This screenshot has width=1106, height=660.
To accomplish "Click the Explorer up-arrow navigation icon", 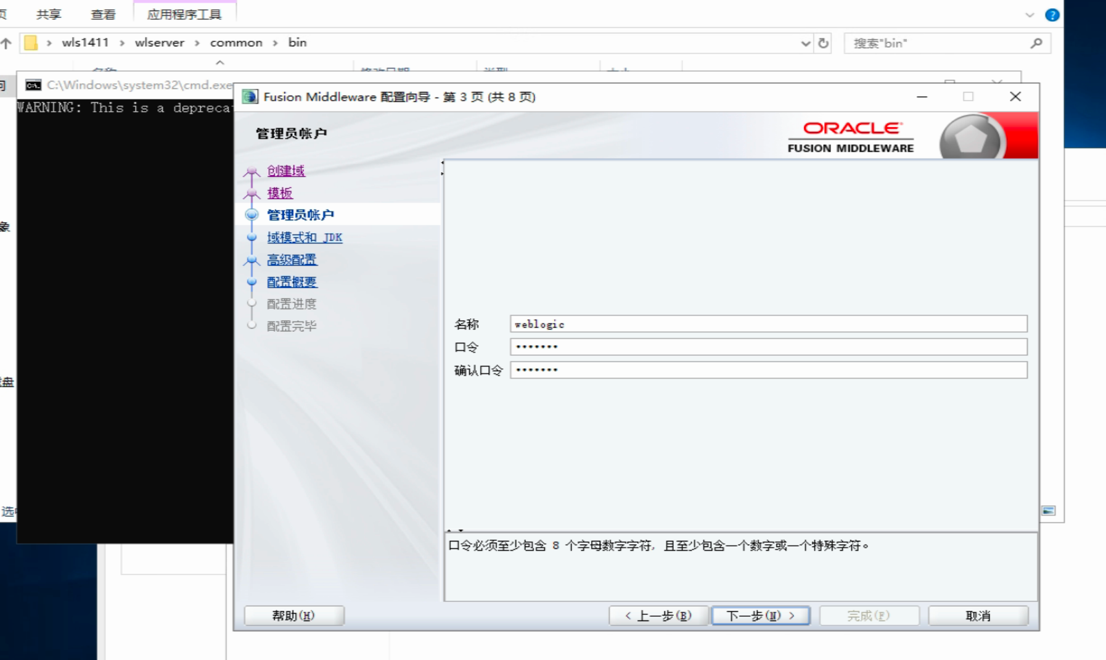I will (x=6, y=43).
